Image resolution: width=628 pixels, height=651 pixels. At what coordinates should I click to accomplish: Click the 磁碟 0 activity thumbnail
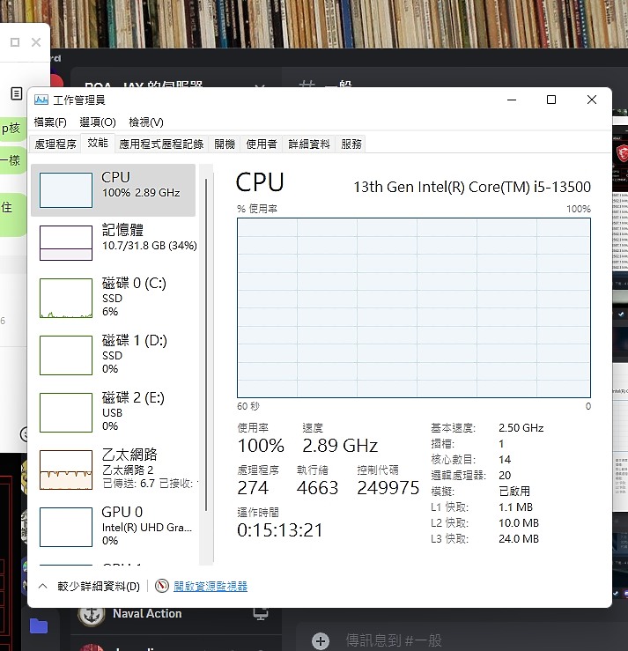click(66, 298)
